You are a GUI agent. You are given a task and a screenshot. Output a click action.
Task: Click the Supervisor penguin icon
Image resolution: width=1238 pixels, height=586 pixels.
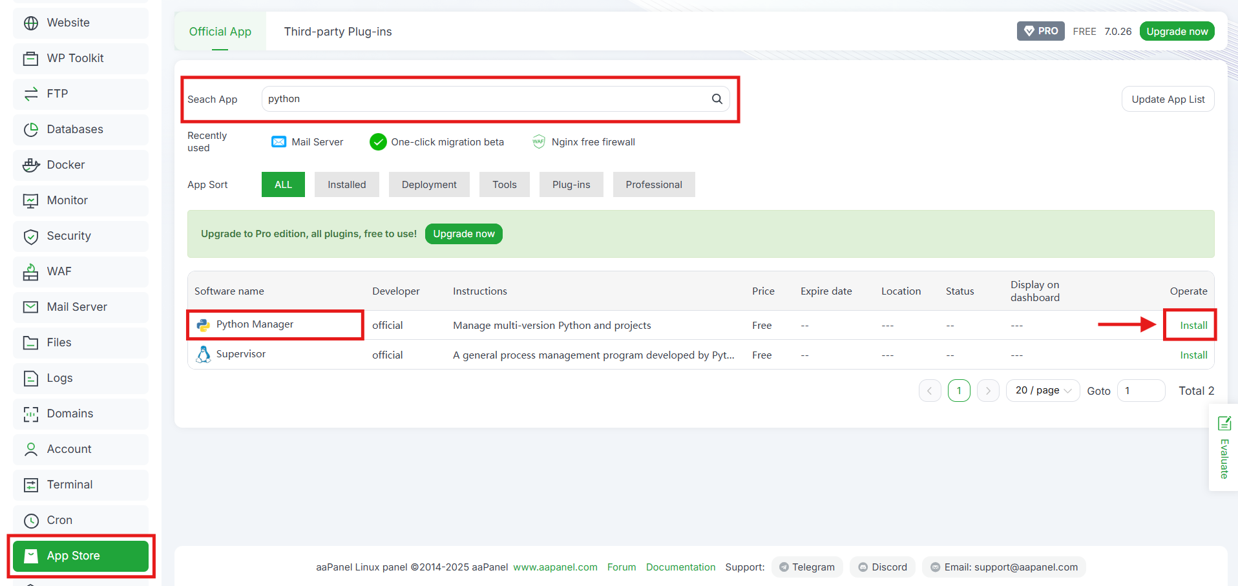(204, 354)
